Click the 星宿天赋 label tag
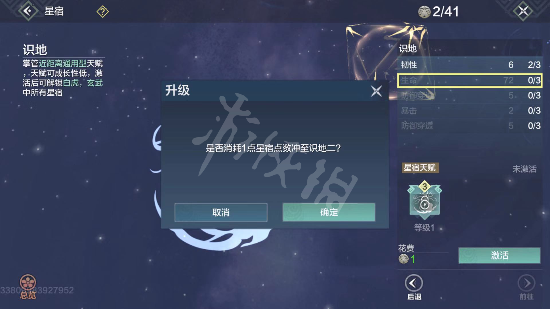This screenshot has height=309, width=550. 420,168
